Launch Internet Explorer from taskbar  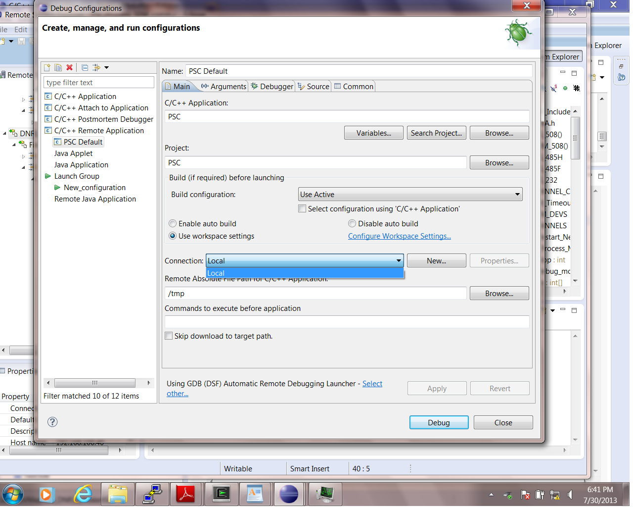coord(83,494)
